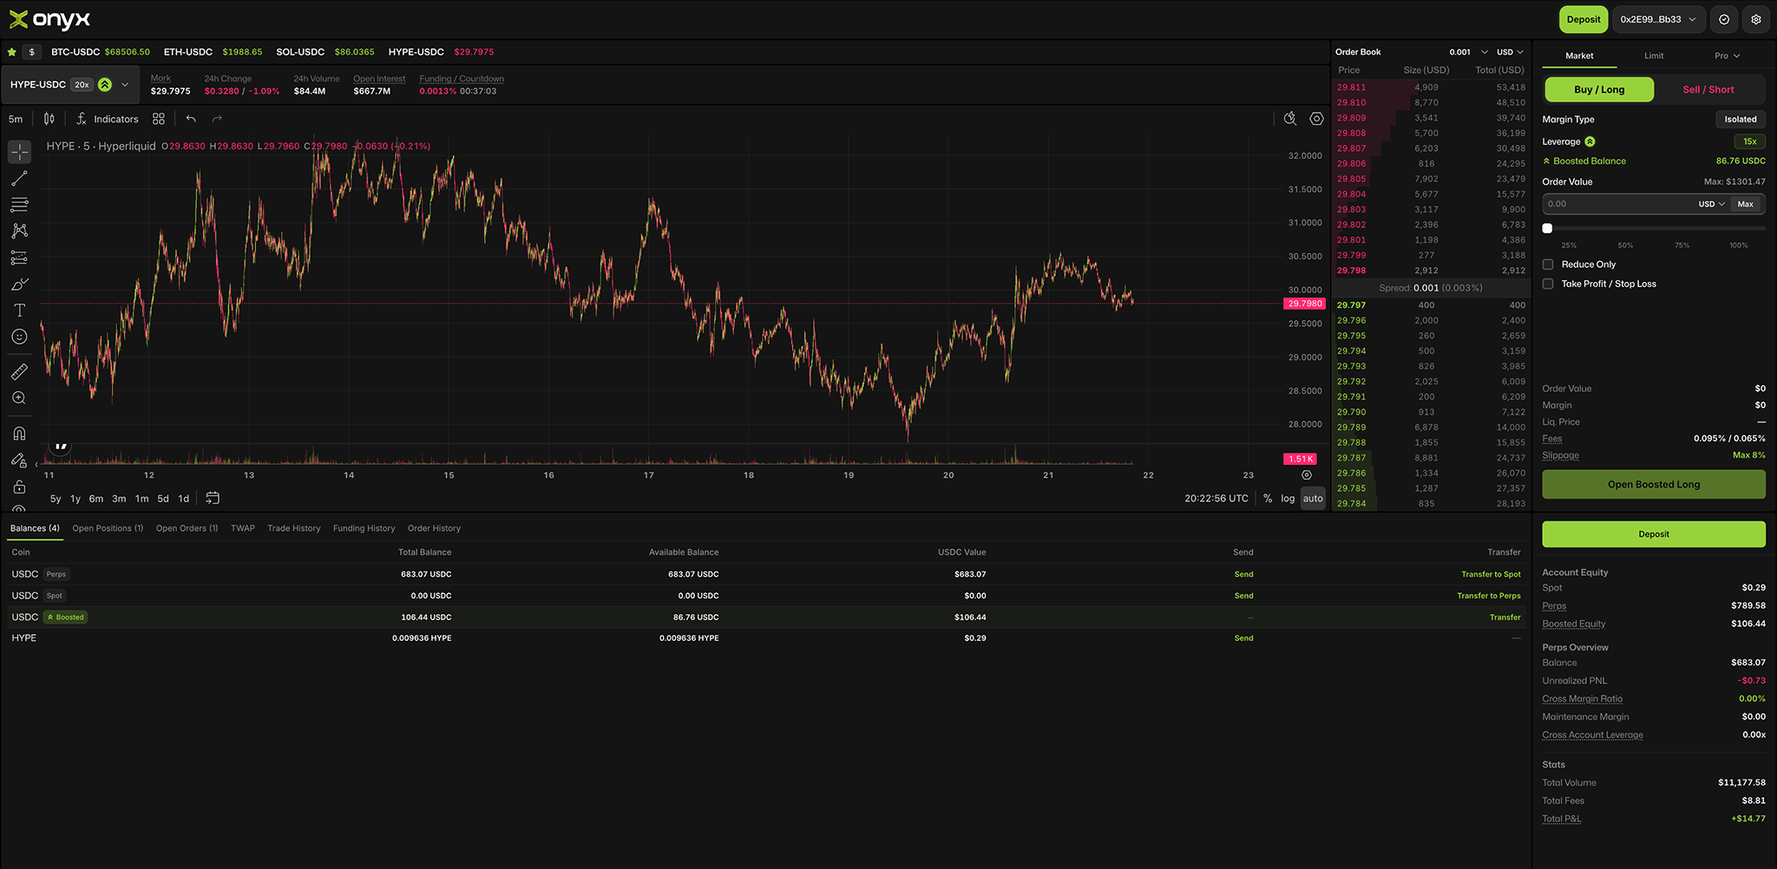Enable the Reduce Only checkbox

coord(1548,265)
